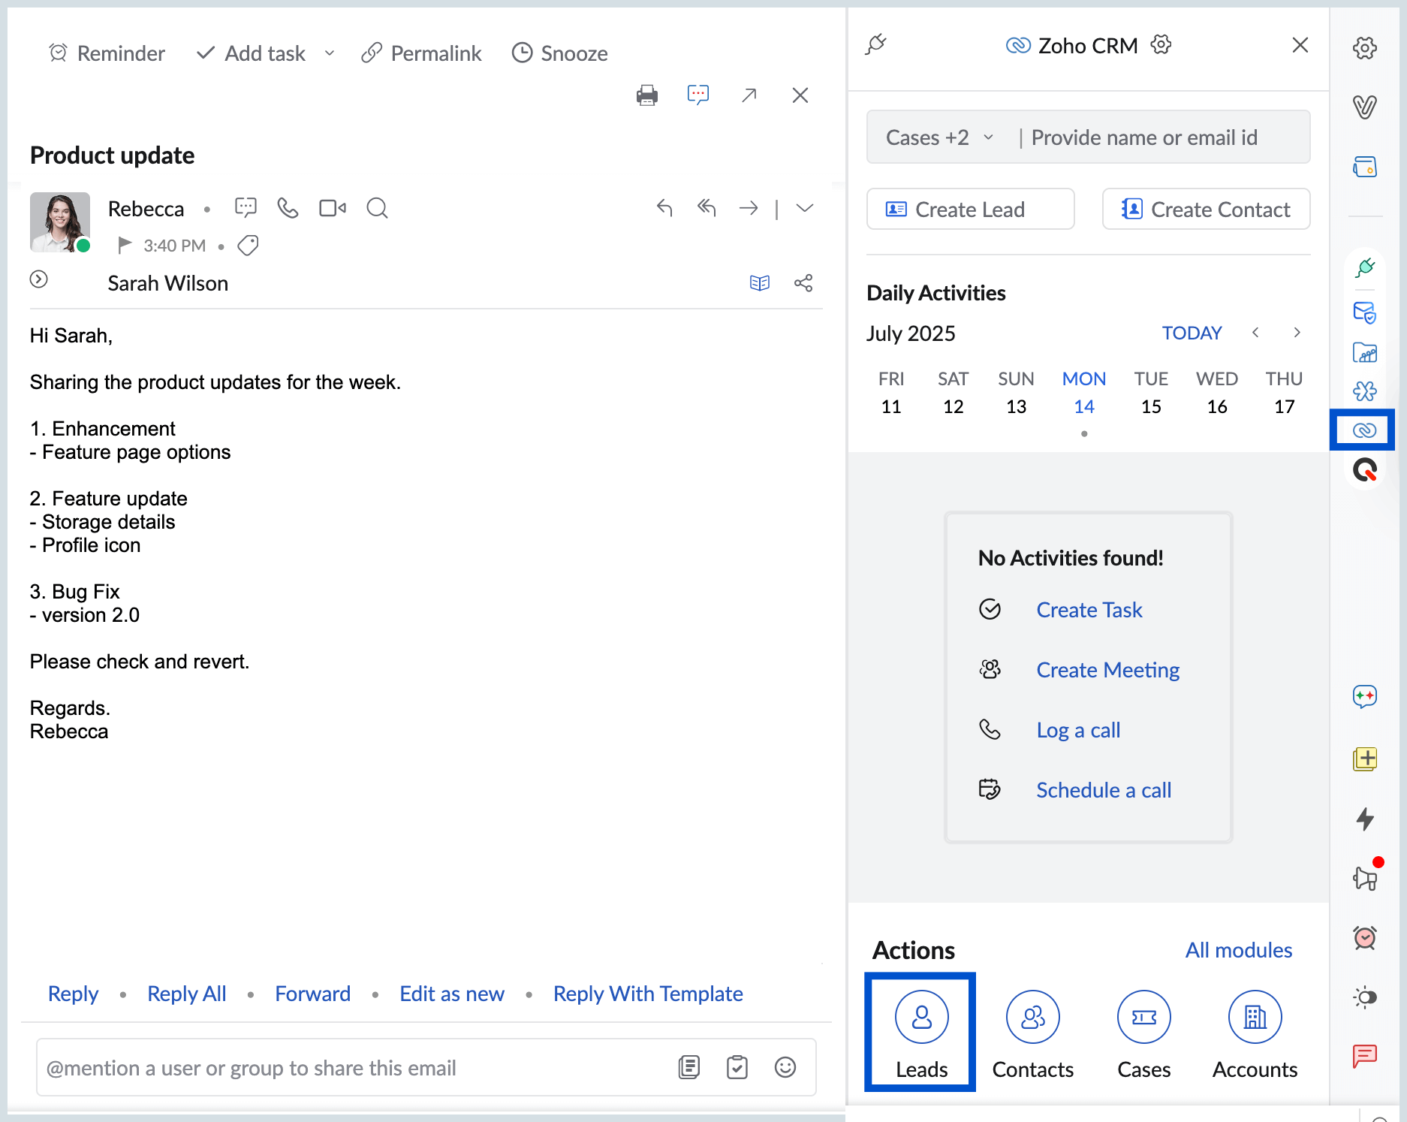Click the Reply With Template link
Image resolution: width=1407 pixels, height=1122 pixels.
point(647,994)
